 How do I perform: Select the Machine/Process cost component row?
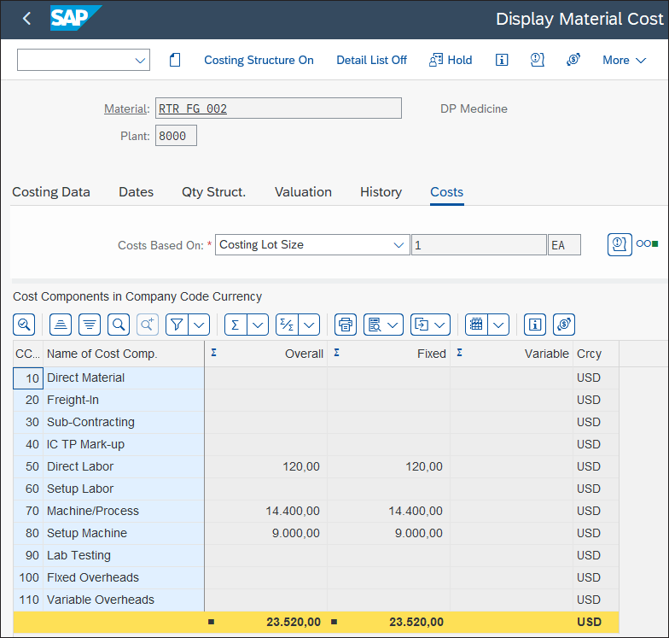pyautogui.click(x=93, y=511)
